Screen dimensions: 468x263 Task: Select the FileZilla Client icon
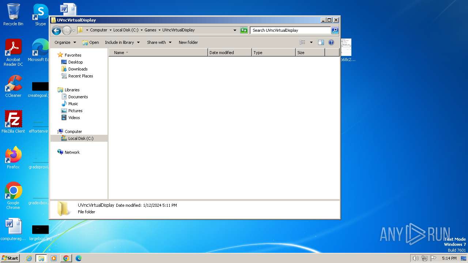point(13,122)
